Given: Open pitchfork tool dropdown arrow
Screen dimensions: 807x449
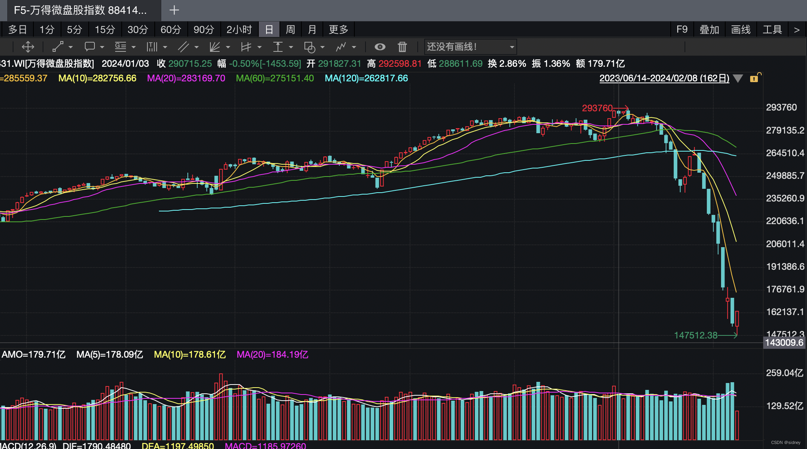Looking at the screenshot, I should pos(260,47).
